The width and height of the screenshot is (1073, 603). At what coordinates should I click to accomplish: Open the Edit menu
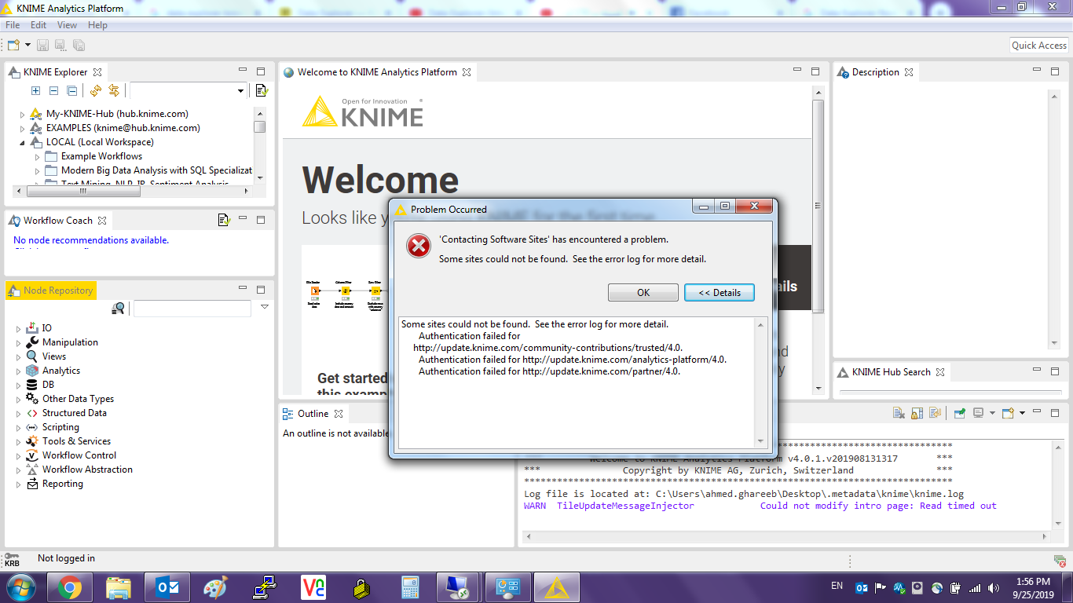coord(38,25)
